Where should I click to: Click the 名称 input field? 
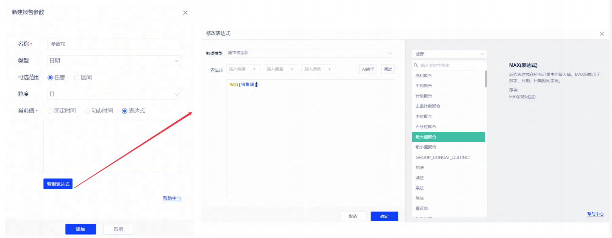tap(114, 44)
